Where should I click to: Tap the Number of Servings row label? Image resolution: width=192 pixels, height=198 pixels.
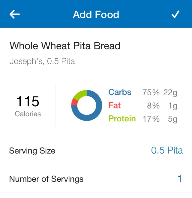click(46, 179)
